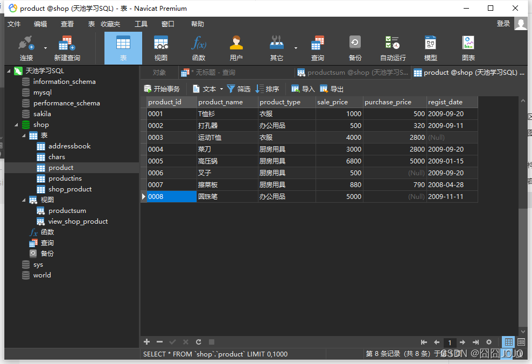
Task: Click the delete record minus icon
Action: click(159, 341)
